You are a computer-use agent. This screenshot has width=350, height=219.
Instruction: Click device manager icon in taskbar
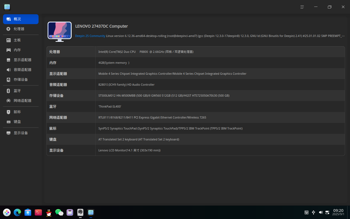91,212
